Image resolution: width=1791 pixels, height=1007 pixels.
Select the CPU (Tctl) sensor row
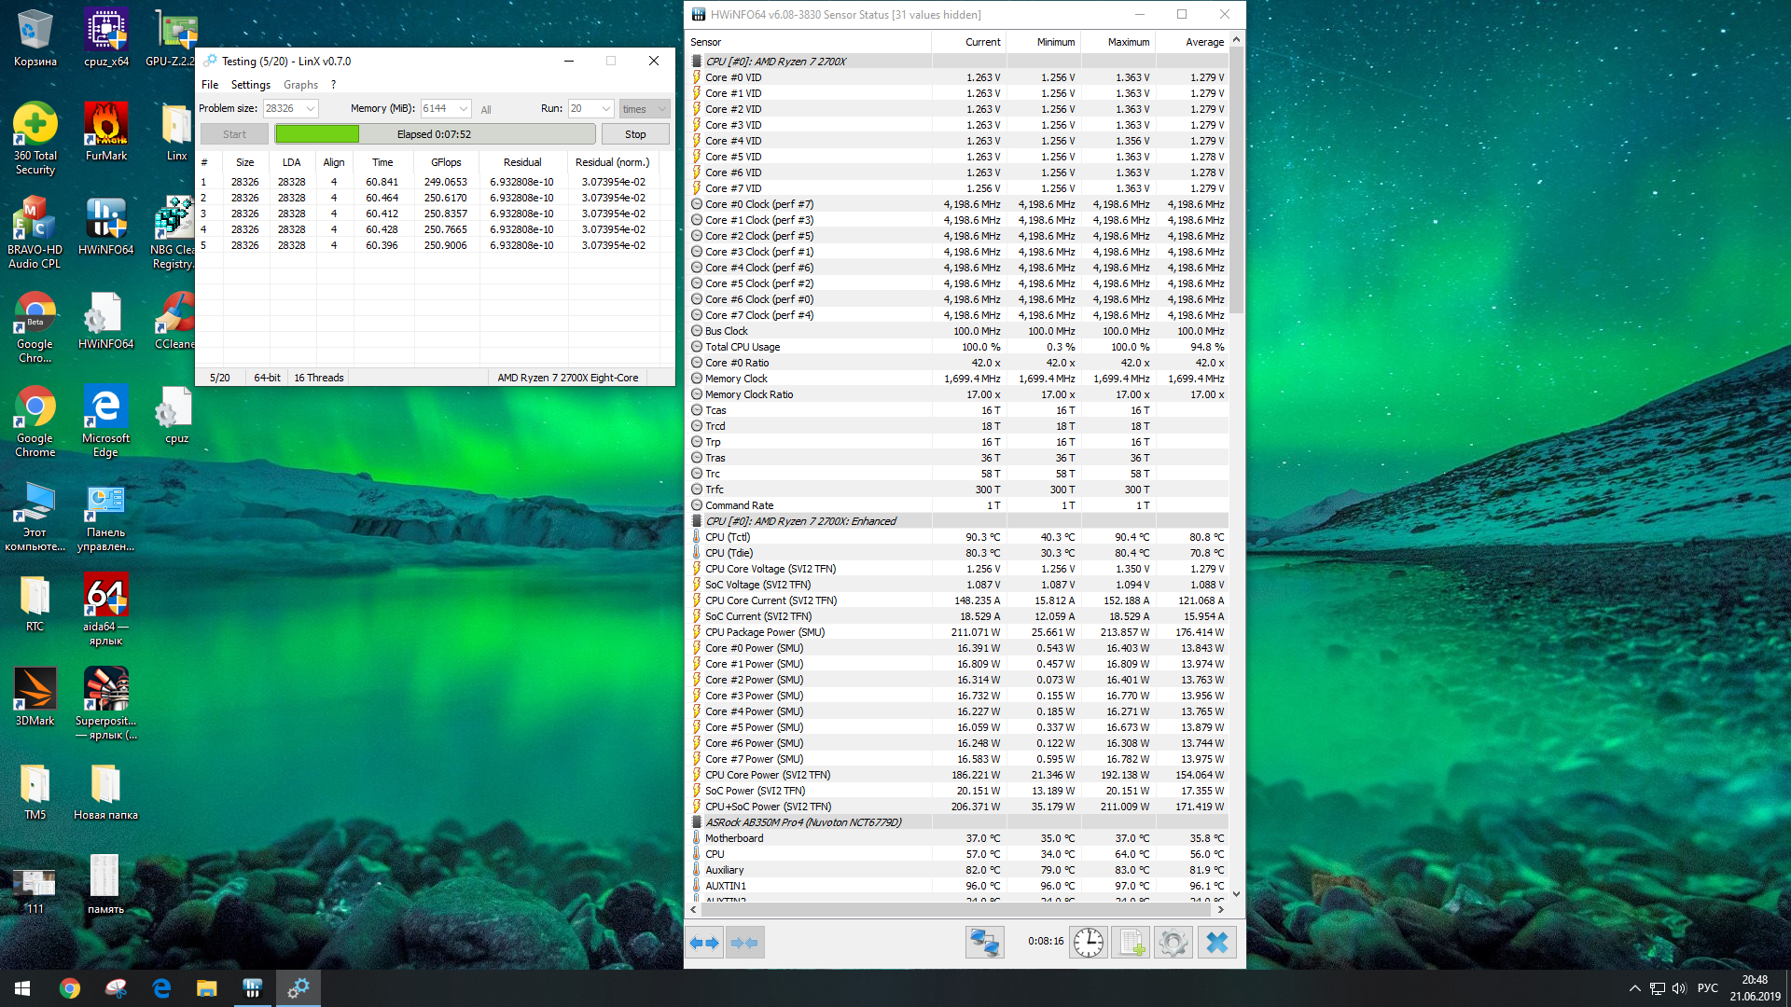pyautogui.click(x=958, y=537)
